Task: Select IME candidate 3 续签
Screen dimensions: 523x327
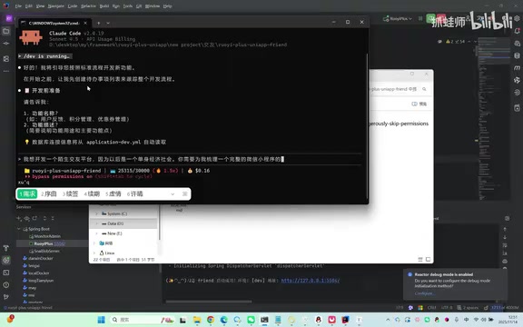Action: 70,193
